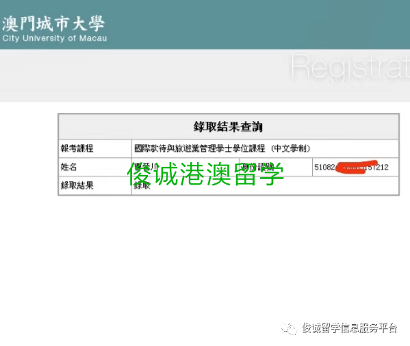Viewport: 410px width, 346px height.
Task: Click the 錄取結果查詢 table heading
Action: click(228, 127)
